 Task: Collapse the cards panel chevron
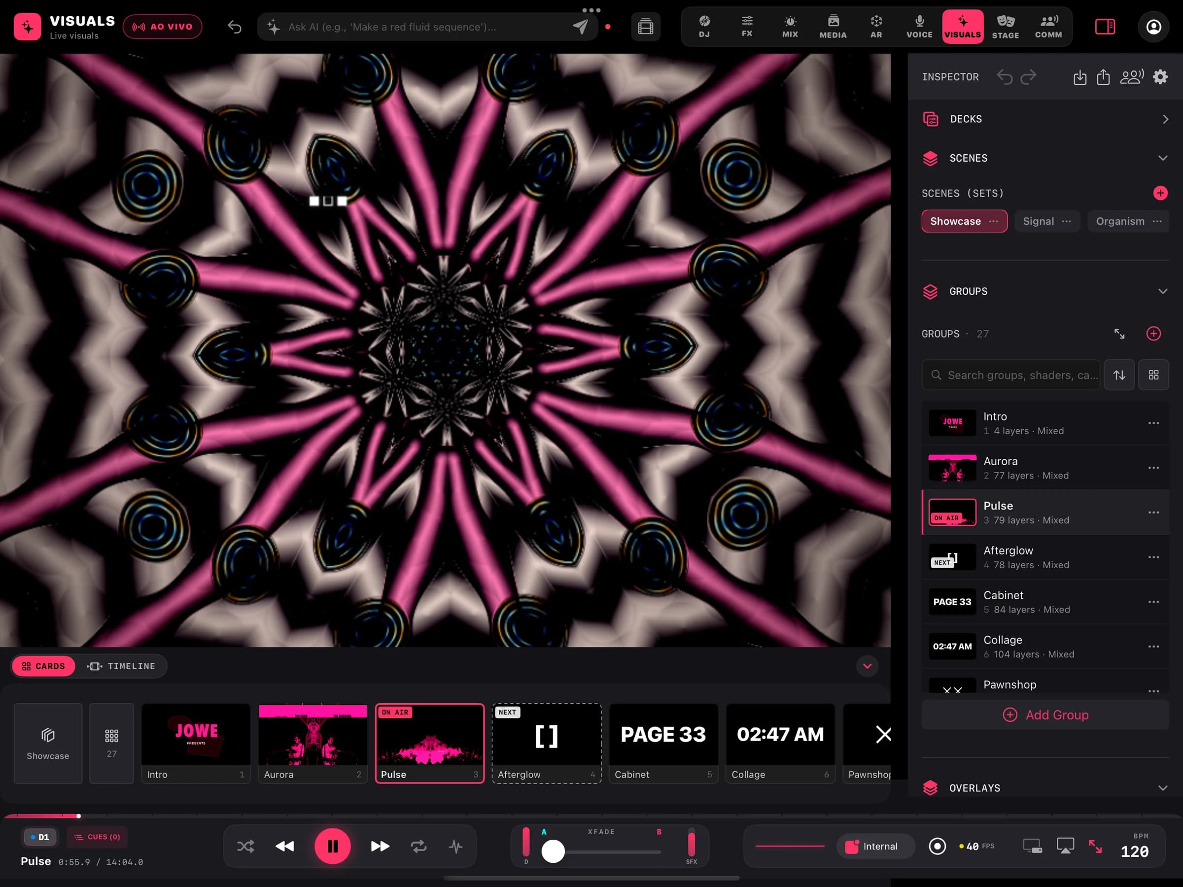tap(867, 666)
